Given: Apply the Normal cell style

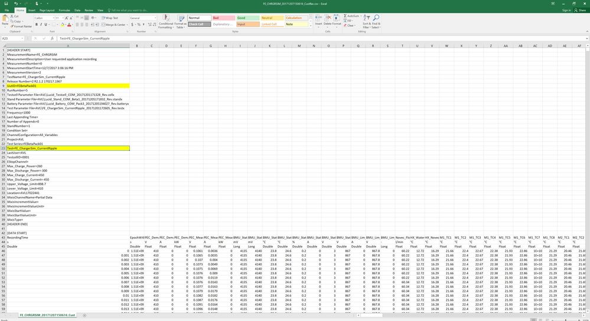Looking at the screenshot, I should tap(199, 18).
